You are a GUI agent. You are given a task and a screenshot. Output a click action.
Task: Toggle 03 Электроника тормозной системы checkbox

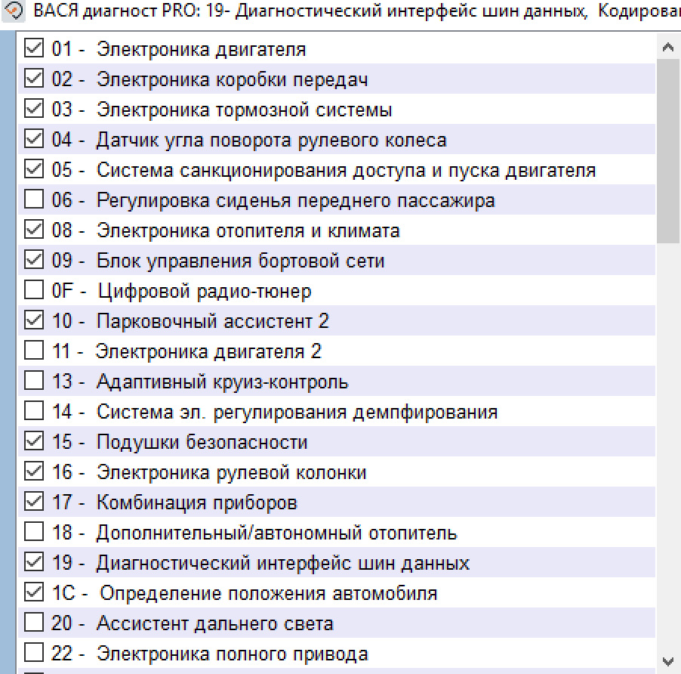34,109
